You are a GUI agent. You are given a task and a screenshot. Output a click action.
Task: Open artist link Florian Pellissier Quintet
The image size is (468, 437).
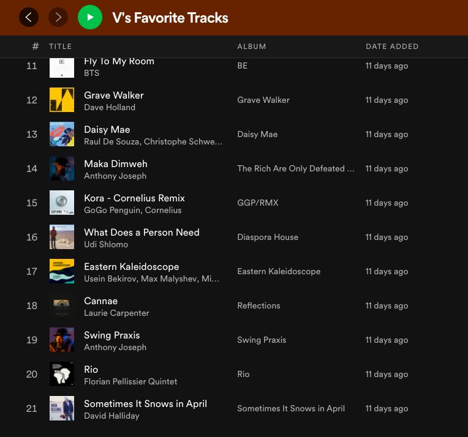click(130, 382)
